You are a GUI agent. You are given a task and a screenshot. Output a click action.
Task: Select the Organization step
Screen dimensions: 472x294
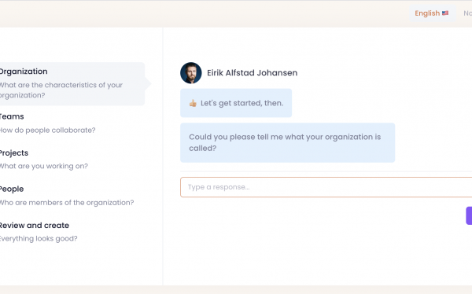72,83
